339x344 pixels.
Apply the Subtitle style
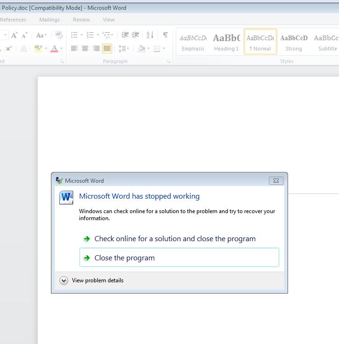pos(326,42)
